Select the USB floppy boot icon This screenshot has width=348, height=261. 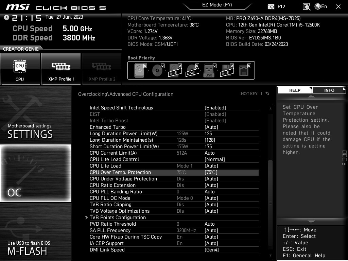tap(227, 70)
